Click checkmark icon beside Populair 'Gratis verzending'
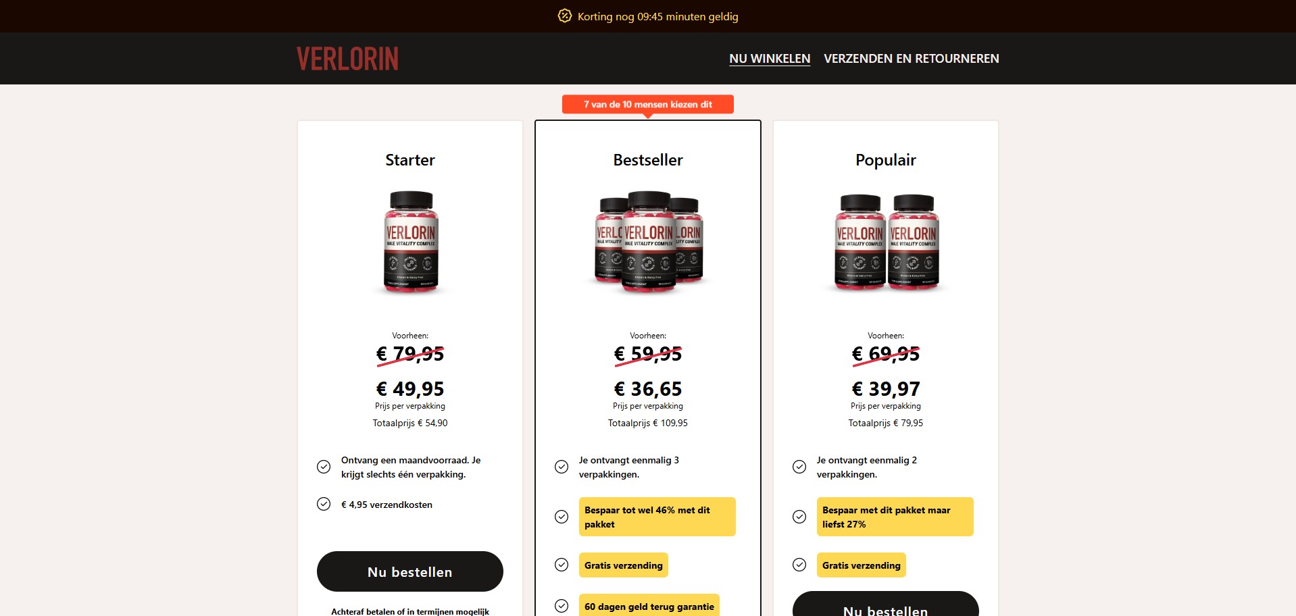 (x=799, y=565)
